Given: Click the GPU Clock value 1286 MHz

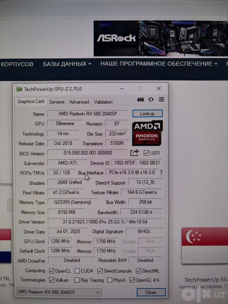Looking at the screenshot, I should [60, 241].
